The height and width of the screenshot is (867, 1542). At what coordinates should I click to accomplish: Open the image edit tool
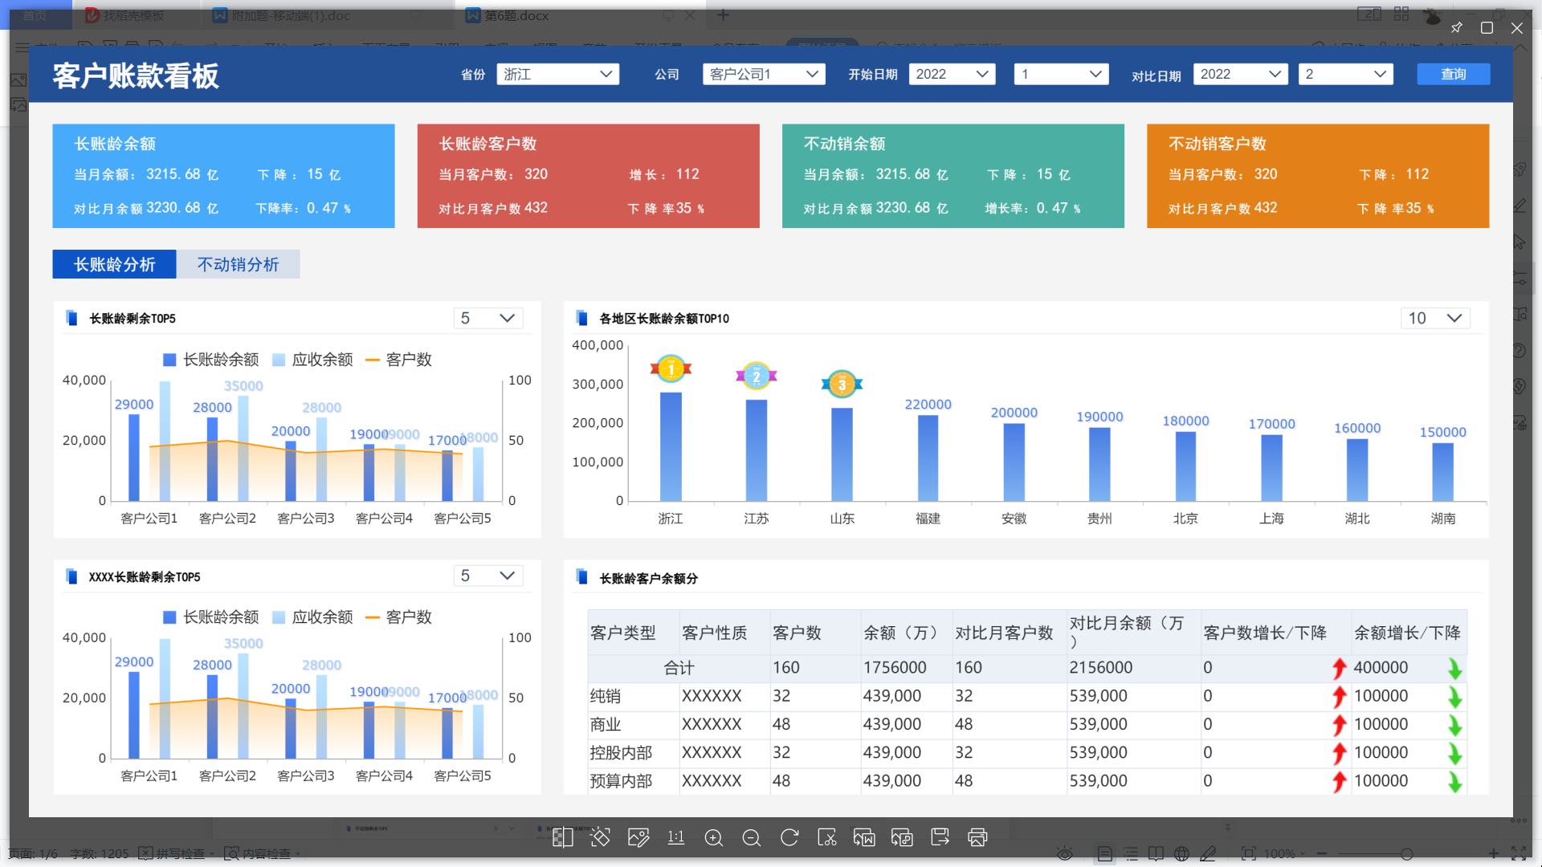pyautogui.click(x=638, y=837)
